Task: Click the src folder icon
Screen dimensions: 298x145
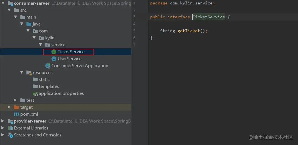Action: [x=16, y=10]
